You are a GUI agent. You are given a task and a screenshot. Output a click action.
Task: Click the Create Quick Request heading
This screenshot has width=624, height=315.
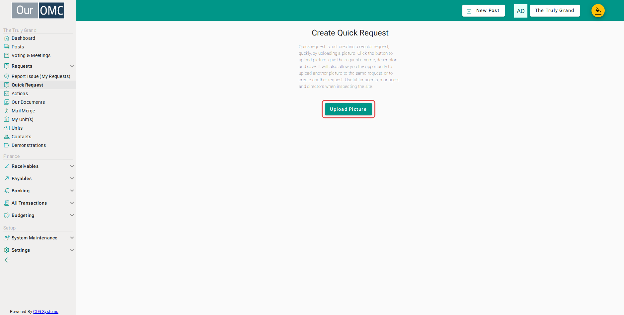(x=350, y=33)
